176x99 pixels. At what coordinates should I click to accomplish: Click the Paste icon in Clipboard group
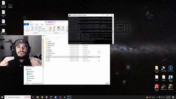[36, 28]
